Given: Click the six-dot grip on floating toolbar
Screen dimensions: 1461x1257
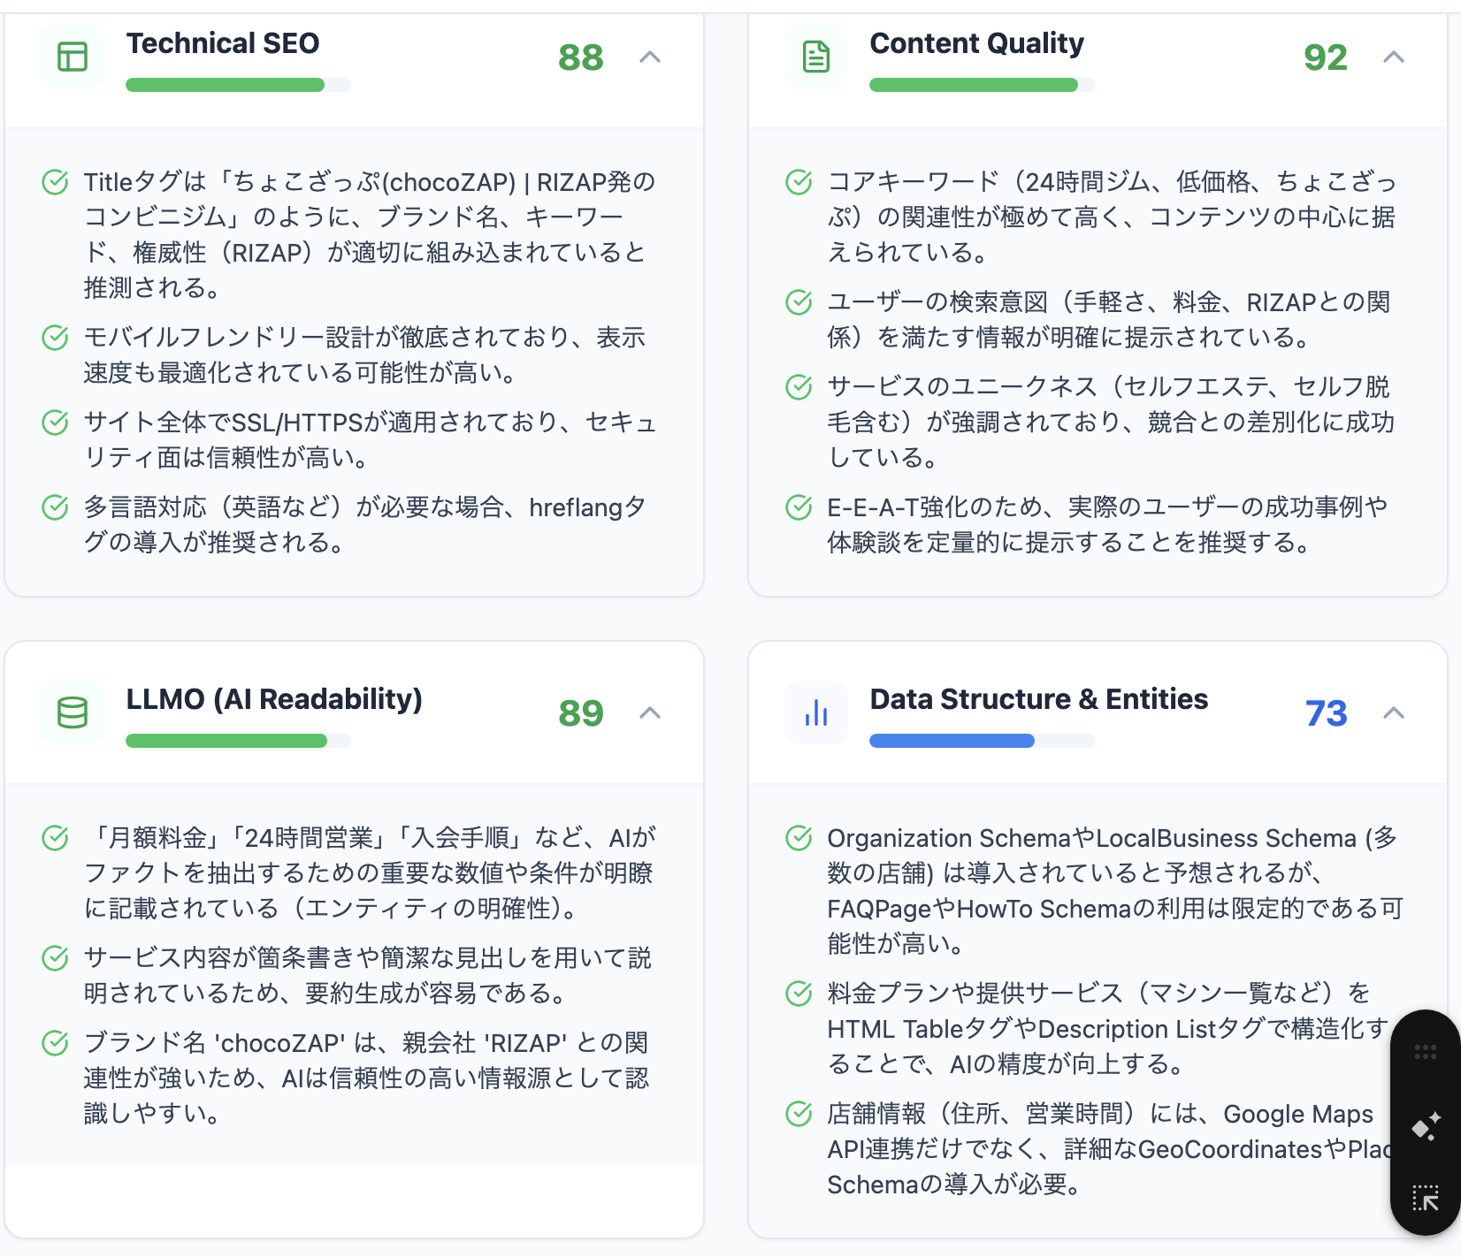Looking at the screenshot, I should tap(1425, 1052).
